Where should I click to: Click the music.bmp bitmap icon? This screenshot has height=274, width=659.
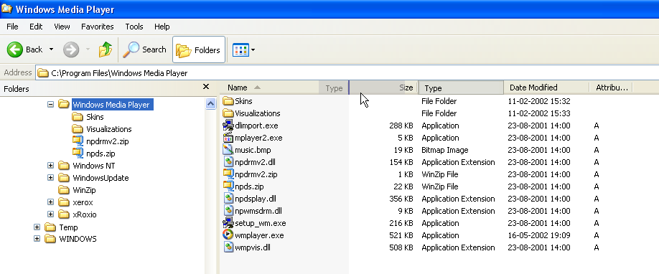click(228, 150)
